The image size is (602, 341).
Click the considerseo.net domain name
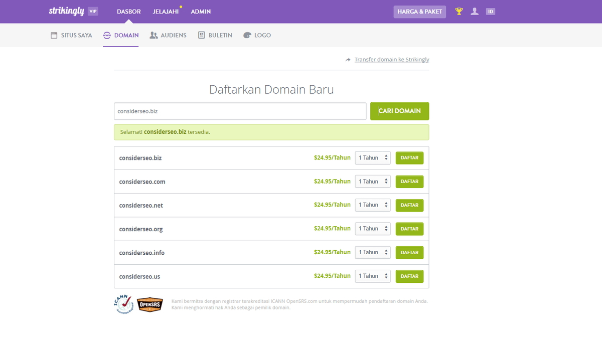pos(141,206)
